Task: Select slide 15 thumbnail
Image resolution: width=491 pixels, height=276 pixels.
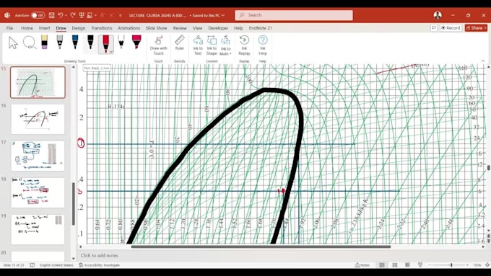Action: [38, 83]
